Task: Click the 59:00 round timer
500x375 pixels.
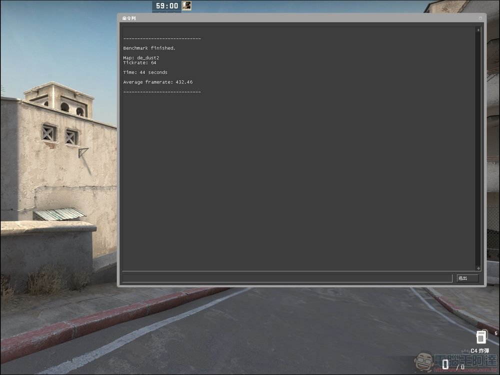Action: click(x=167, y=6)
